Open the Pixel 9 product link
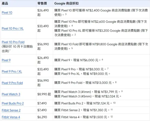Image resolution: width=150 pixels, height=121 pixels. (x=6, y=60)
